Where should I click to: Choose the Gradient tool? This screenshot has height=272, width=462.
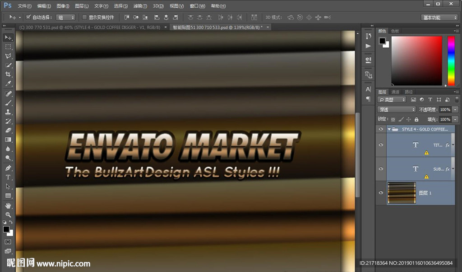pyautogui.click(x=8, y=140)
